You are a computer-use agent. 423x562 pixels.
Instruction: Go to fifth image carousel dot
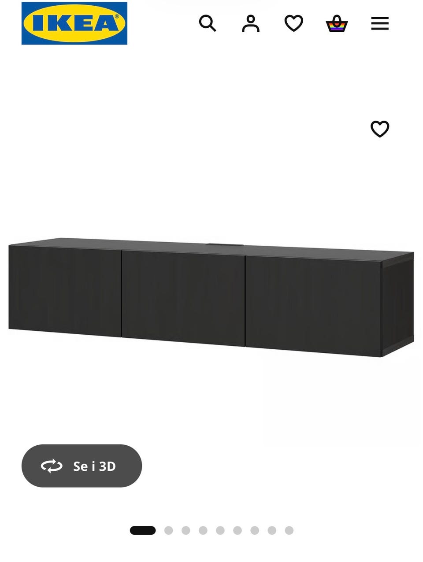[220, 530]
